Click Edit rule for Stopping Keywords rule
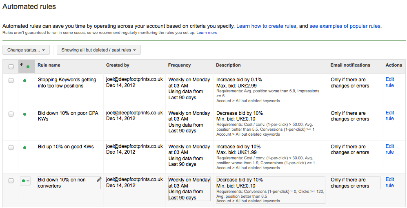407x208 pixels. pos(390,83)
